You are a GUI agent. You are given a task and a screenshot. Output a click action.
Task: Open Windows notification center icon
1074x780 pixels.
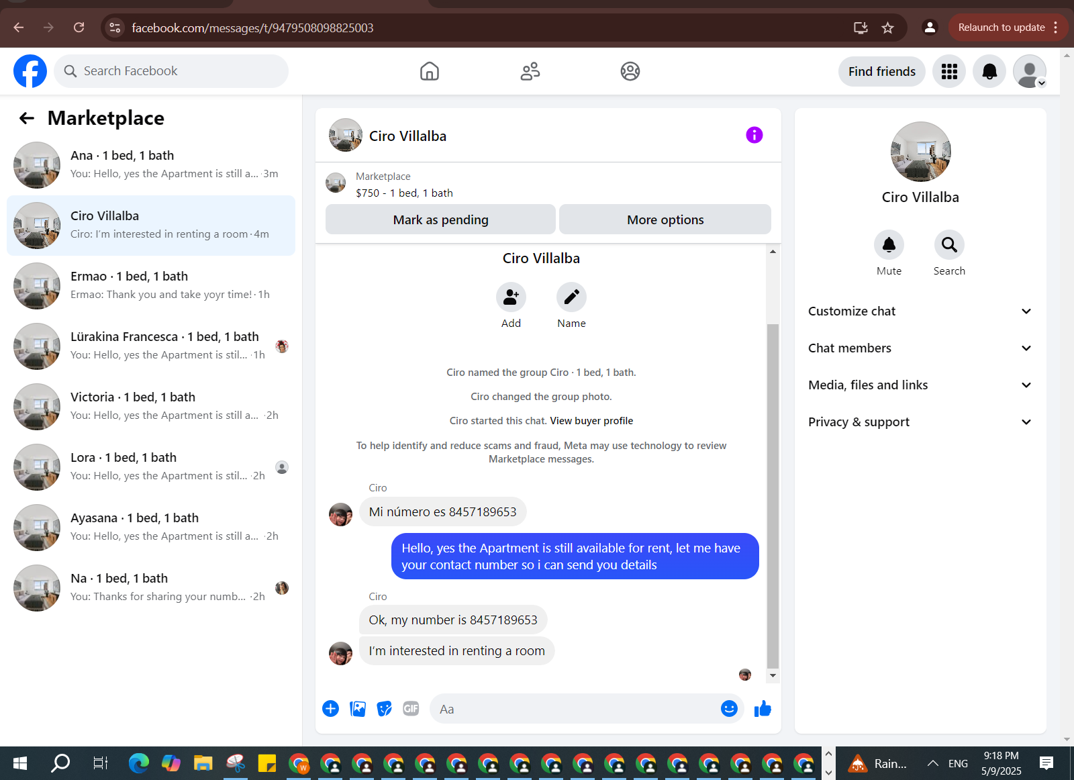click(x=1046, y=763)
